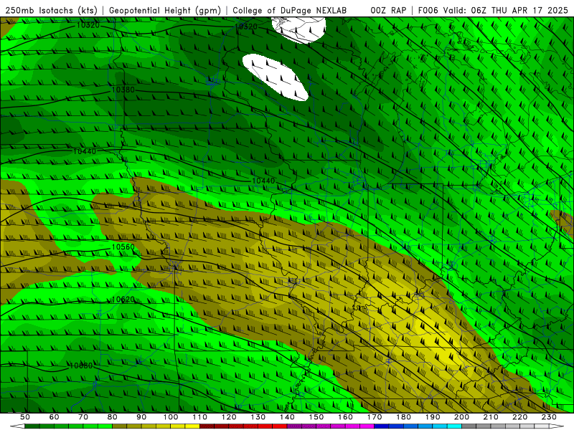Image resolution: width=574 pixels, height=430 pixels.
Task: Click the 110 kts color bar label
Action: 199,417
